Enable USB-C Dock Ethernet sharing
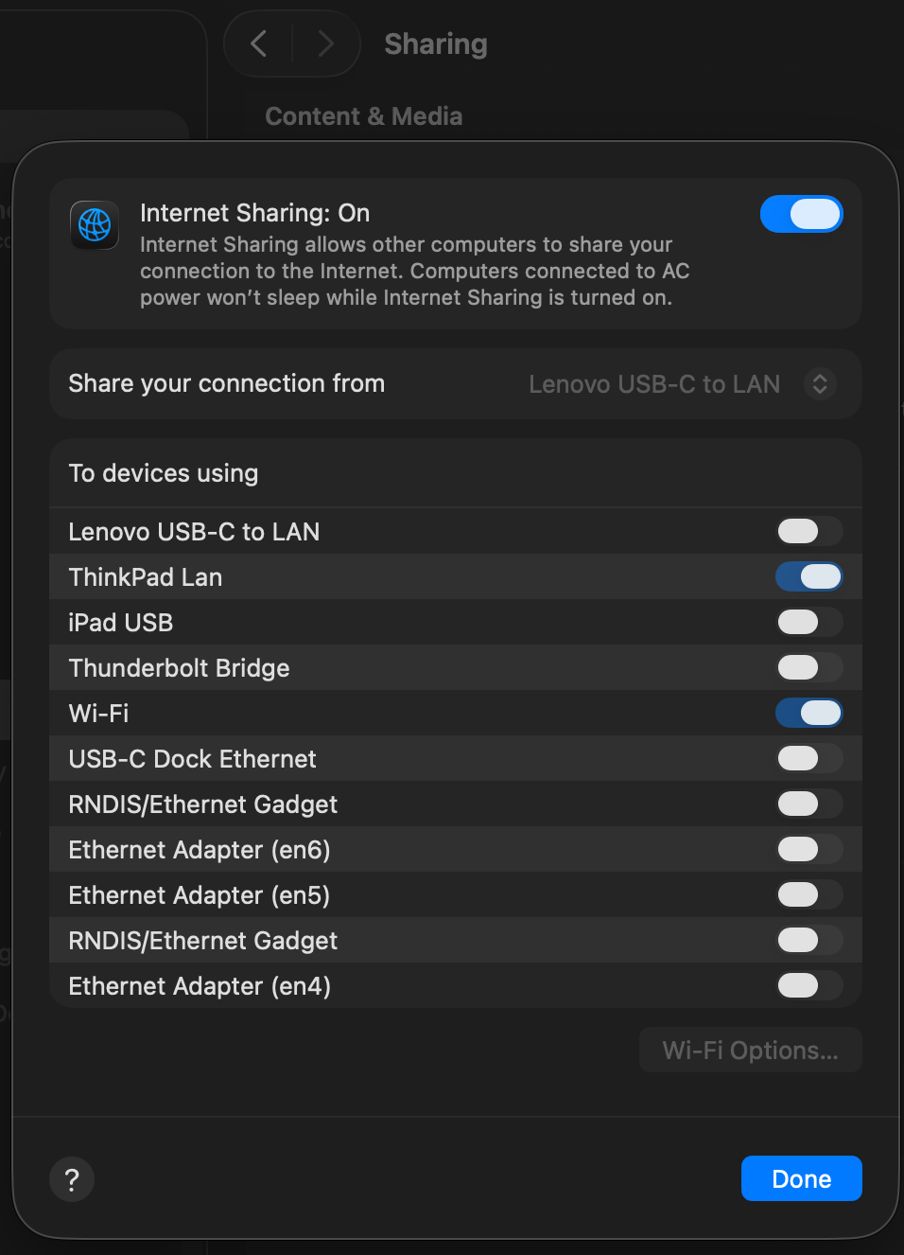Screen dimensions: 904x1255 (x=808, y=759)
